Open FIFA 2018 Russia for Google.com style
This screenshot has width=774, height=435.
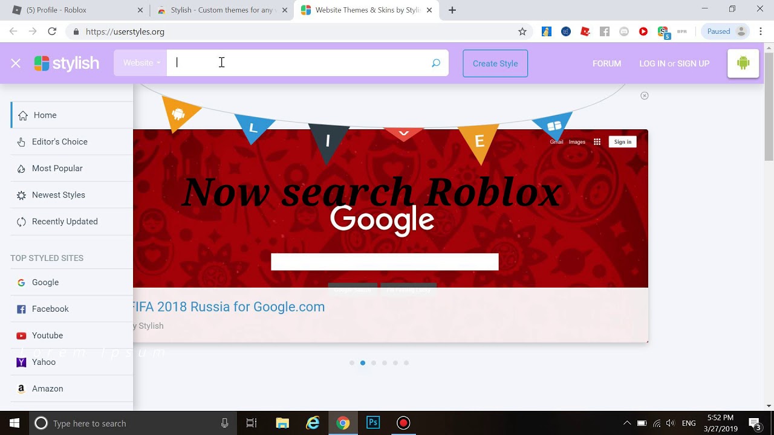point(229,307)
